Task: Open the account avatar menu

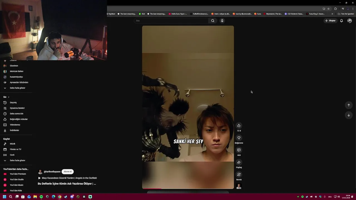Action: [x=350, y=21]
